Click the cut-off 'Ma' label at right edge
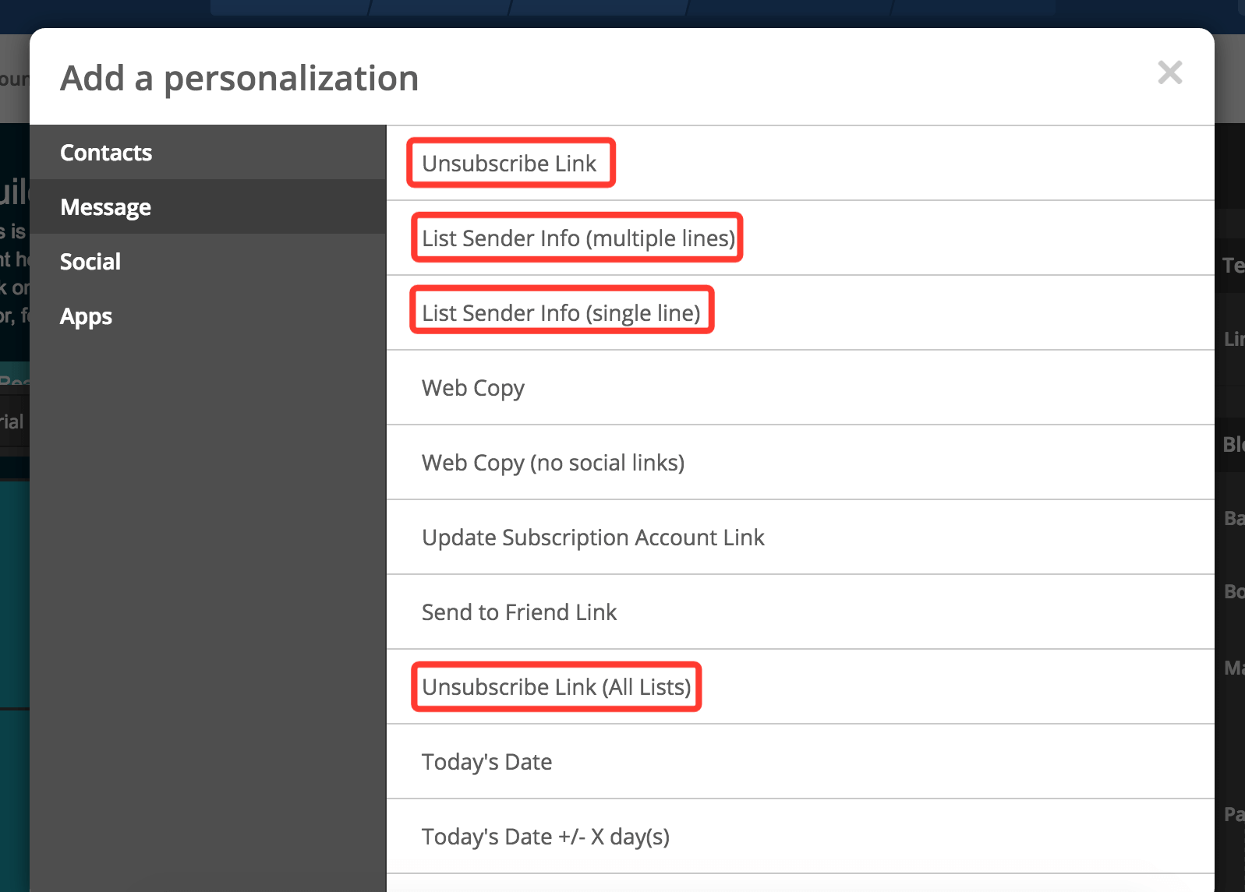This screenshot has height=892, width=1245. pyautogui.click(x=1233, y=668)
